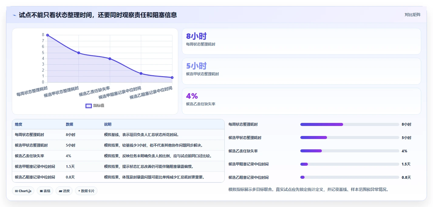The width and height of the screenshot is (433, 207).
Task: Click the 4% value beside the third progress bar
Action: pos(404,151)
